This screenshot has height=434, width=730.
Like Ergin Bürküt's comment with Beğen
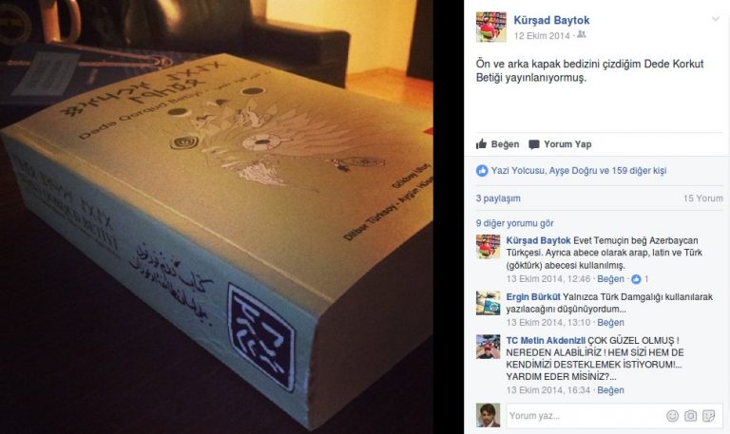[610, 322]
